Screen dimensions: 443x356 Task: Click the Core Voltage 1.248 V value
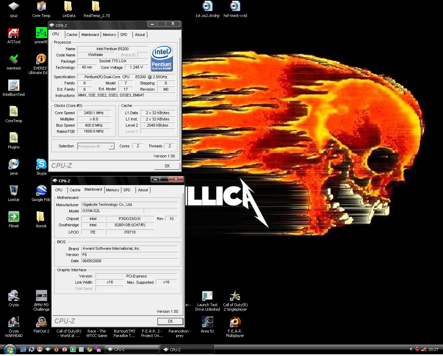[136, 67]
